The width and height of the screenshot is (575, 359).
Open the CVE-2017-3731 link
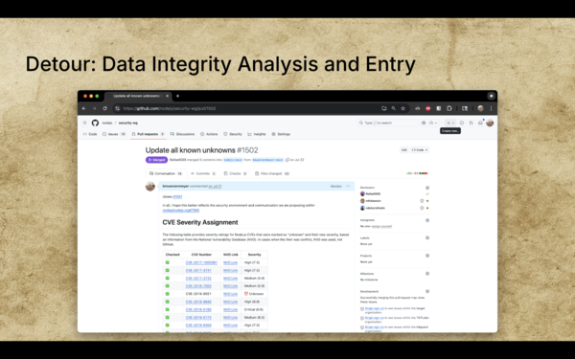pyautogui.click(x=198, y=270)
